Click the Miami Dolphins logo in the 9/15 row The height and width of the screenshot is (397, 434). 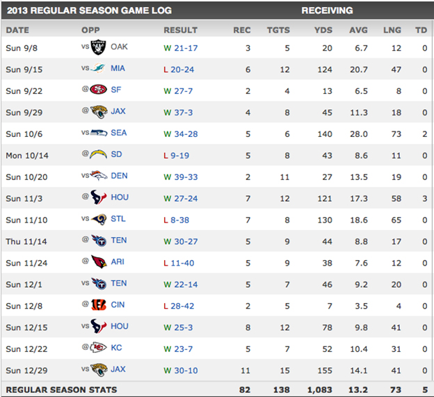point(98,68)
